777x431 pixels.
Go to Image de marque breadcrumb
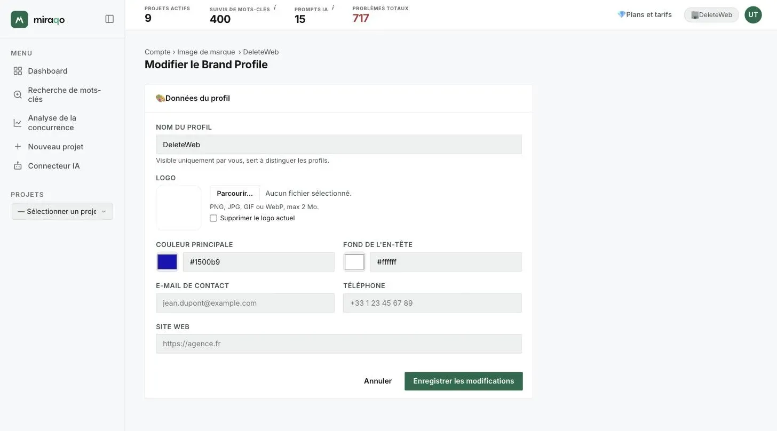point(206,52)
